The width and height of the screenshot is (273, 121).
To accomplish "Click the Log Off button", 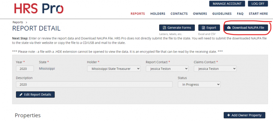I will (258, 4).
